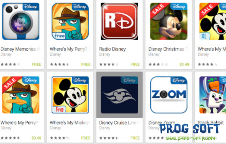The width and height of the screenshot is (226, 144).
Task: Tap the Disney Christmas Tree sale icon
Action: (169, 21)
